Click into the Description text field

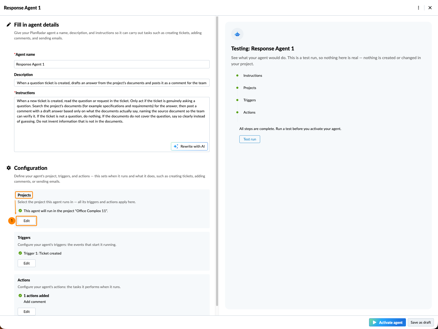[112, 83]
